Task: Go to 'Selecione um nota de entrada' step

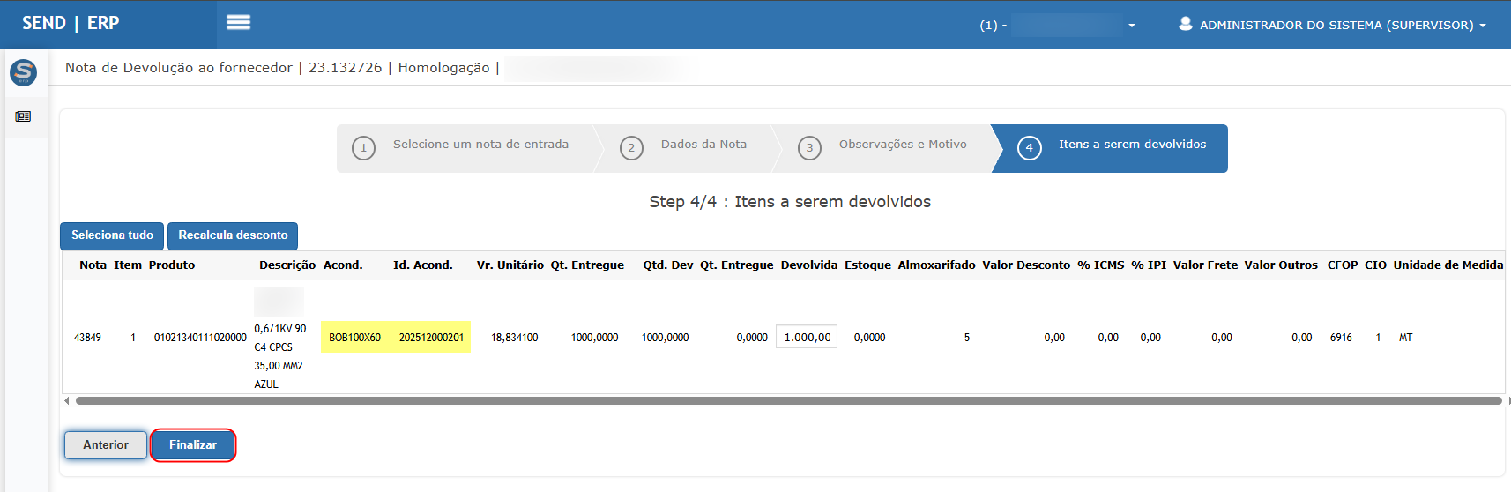Action: click(480, 145)
